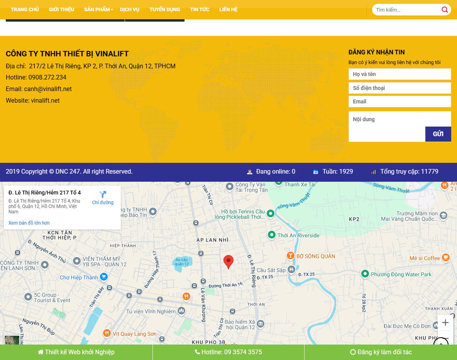
Task: Open "Xem bản đồ lớn hơn" map link
Action: [x=29, y=223]
